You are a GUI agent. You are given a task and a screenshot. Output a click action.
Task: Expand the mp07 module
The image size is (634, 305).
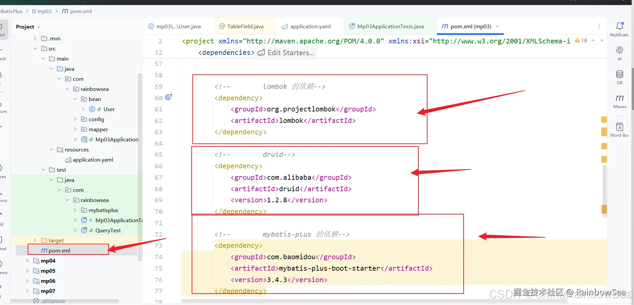point(27,291)
